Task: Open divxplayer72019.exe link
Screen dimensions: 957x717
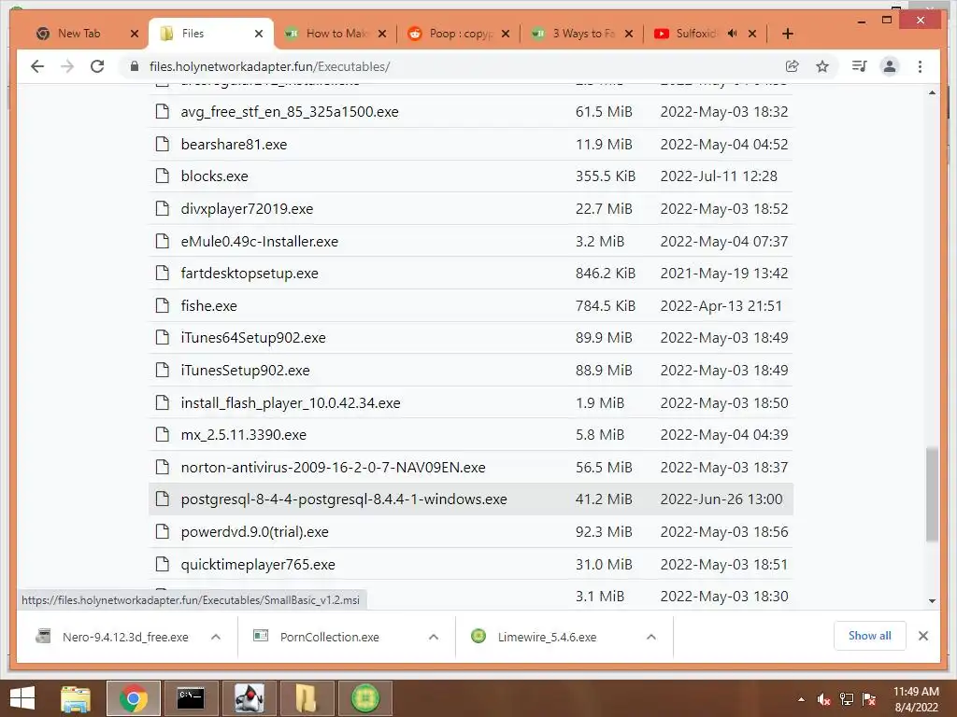Action: coord(247,208)
